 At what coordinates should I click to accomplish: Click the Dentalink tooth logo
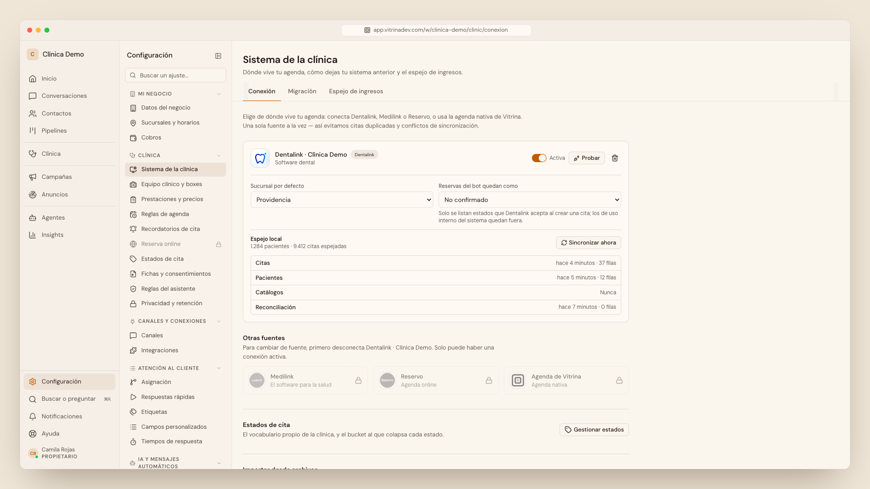260,158
